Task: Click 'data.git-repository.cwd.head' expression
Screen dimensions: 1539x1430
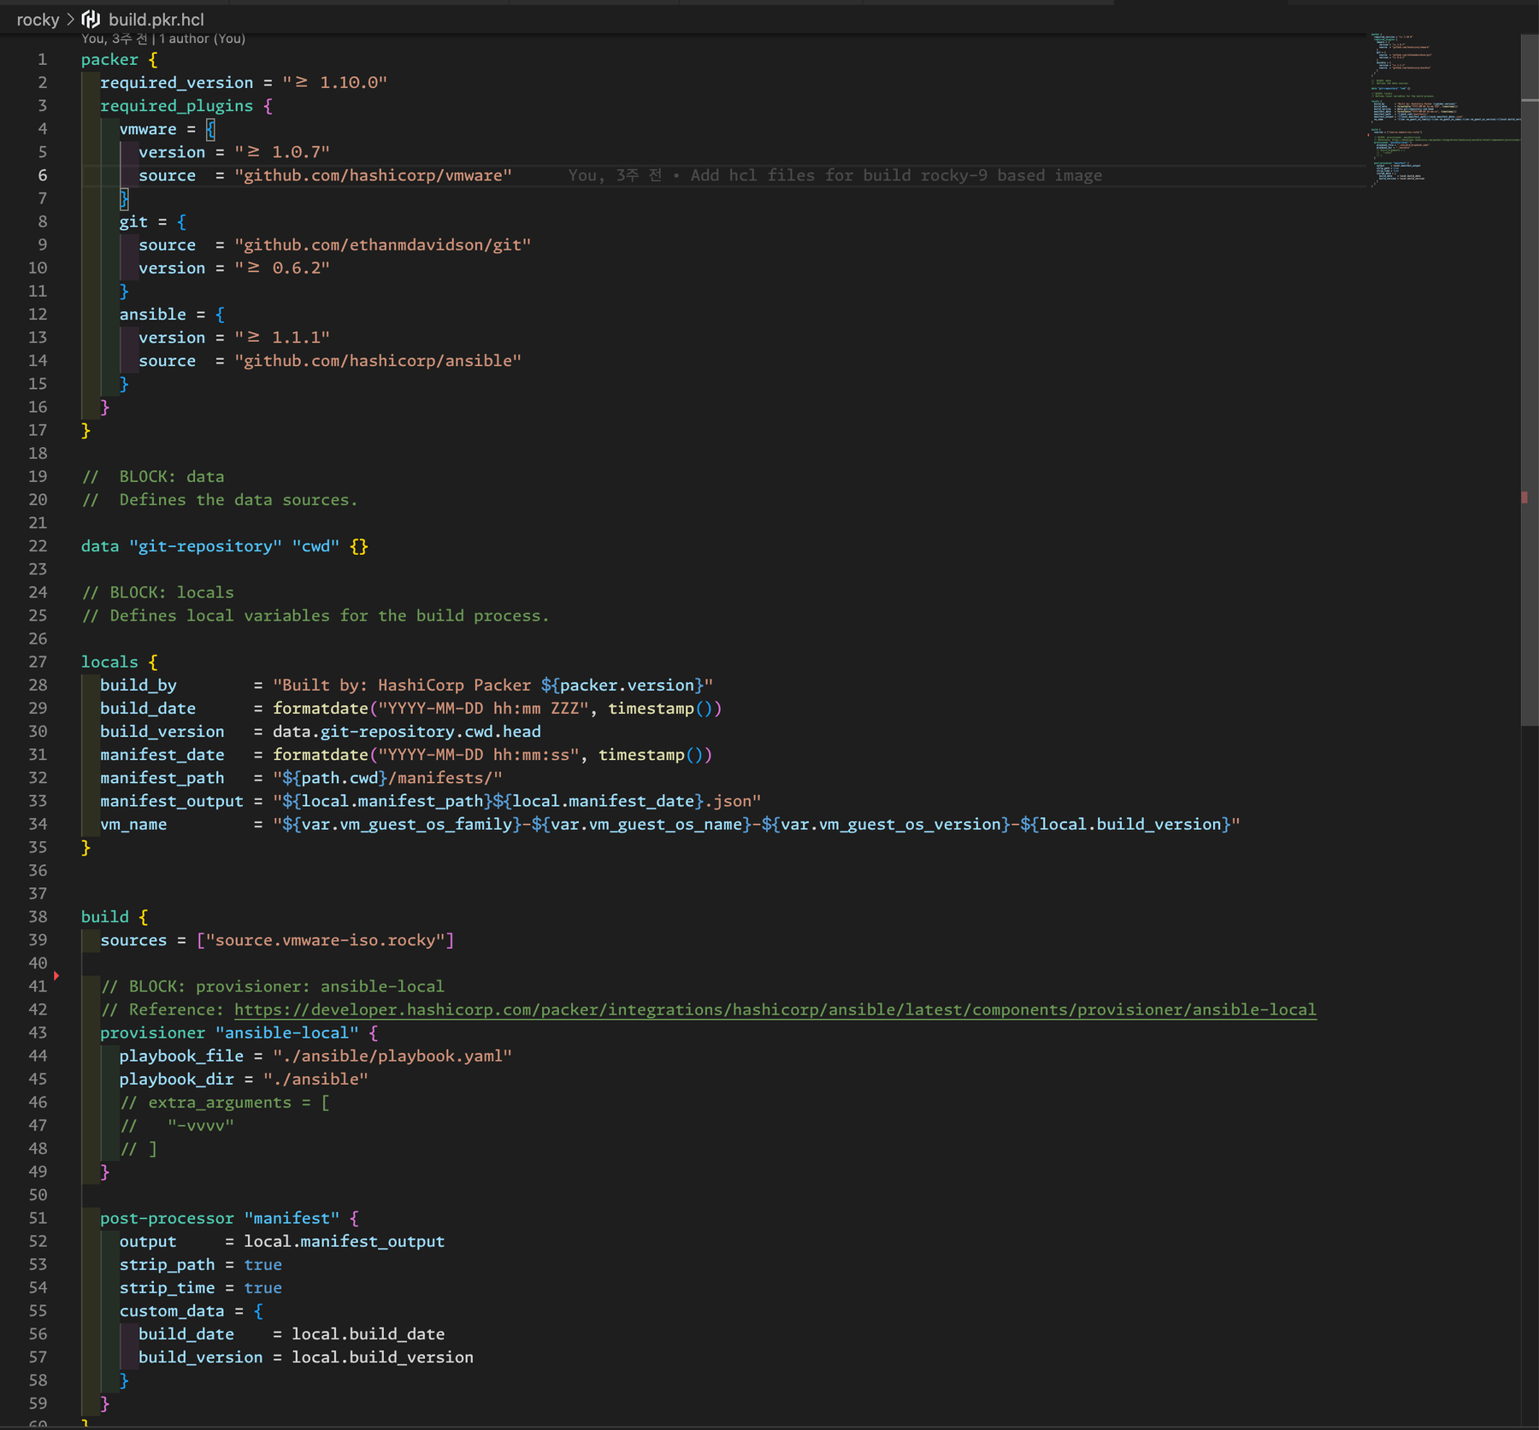Action: tap(407, 732)
